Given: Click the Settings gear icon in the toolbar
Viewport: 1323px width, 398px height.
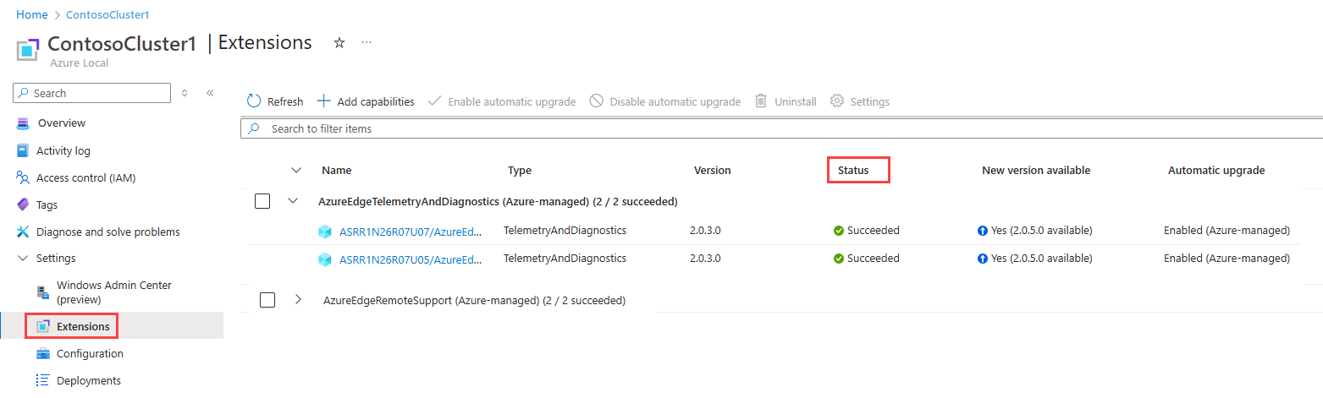Looking at the screenshot, I should tap(837, 101).
